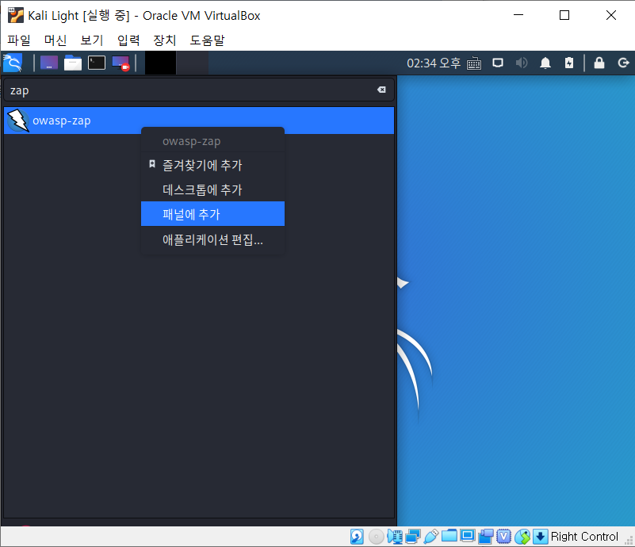Screen dimensions: 635x547
Task: Click the muted volume speaker icon
Action: click(x=522, y=63)
